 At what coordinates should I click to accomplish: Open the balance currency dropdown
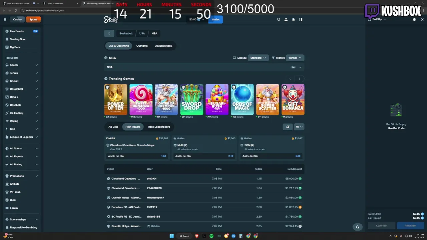[x=197, y=19]
